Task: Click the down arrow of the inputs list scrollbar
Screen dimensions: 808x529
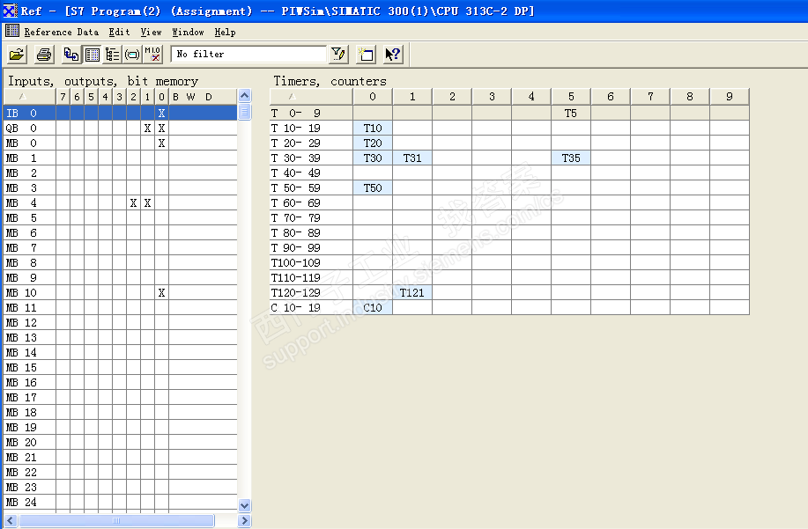Action: coord(245,506)
